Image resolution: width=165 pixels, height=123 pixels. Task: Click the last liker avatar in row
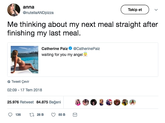coord(133,102)
